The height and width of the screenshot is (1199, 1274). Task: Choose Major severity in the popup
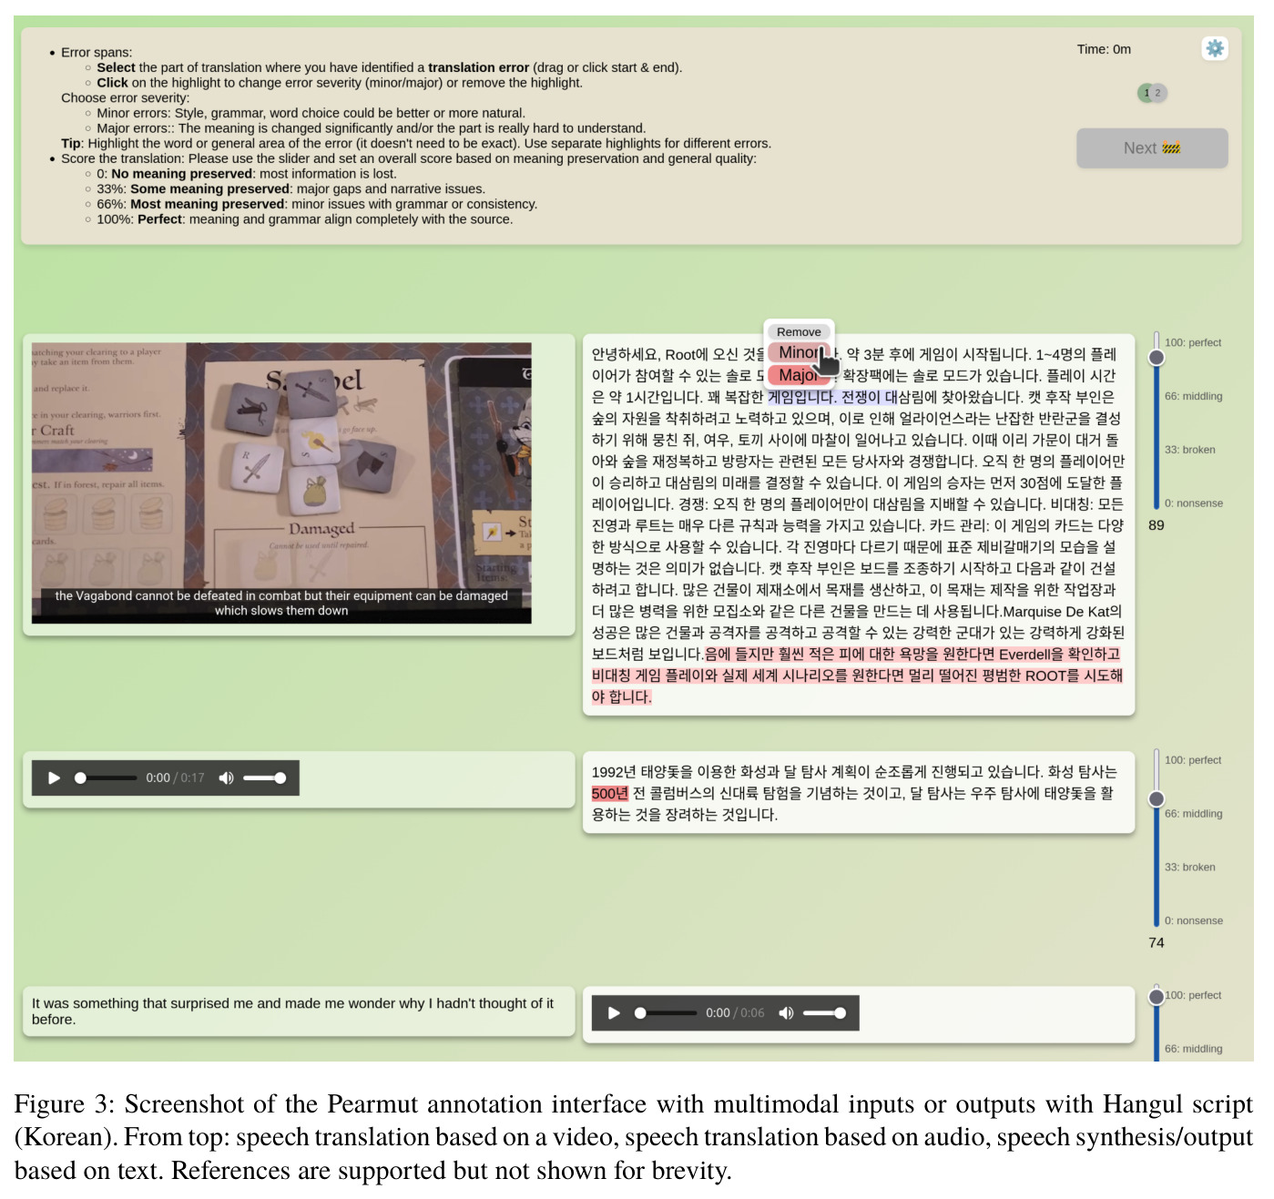pyautogui.click(x=799, y=375)
